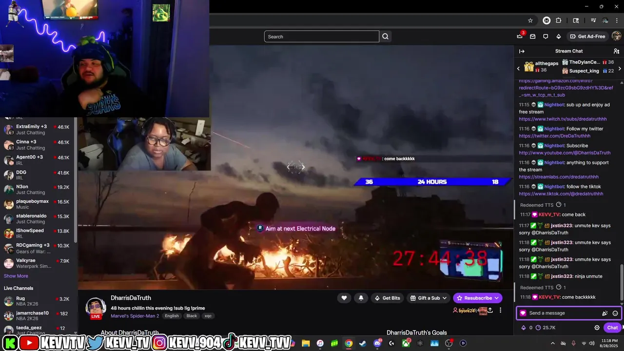This screenshot has width=624, height=351.
Task: Open the chat identity badge icon
Action: point(523,313)
